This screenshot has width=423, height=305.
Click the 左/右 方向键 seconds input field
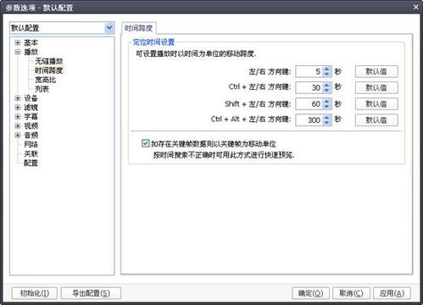(309, 72)
